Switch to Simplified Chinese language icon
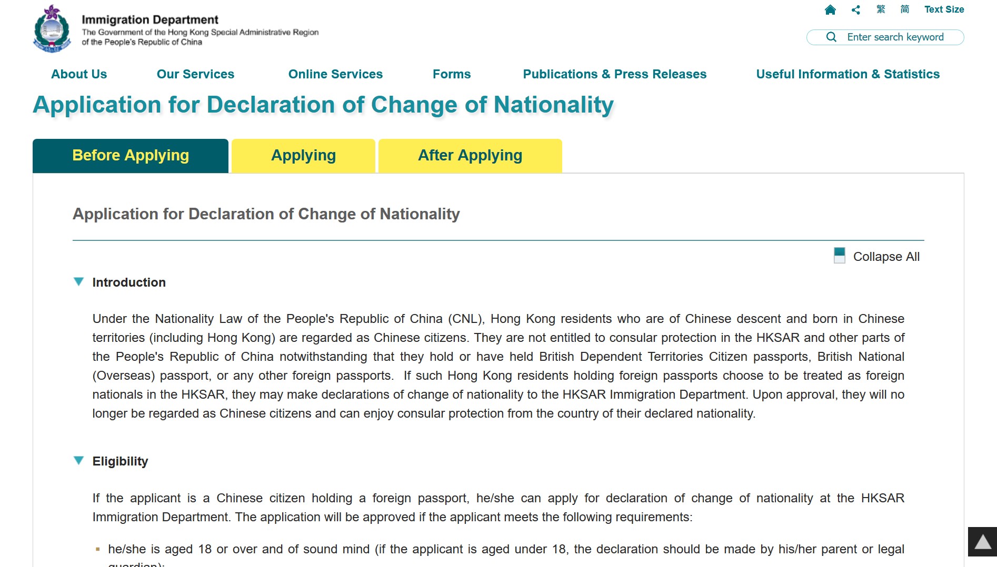The height and width of the screenshot is (567, 997). tap(904, 9)
